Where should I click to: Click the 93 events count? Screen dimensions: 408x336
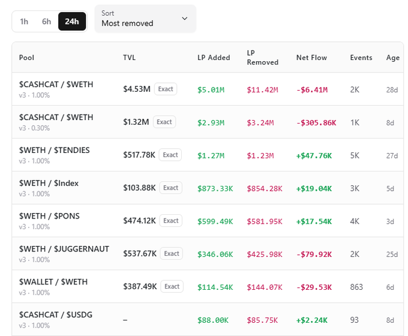[354, 320]
